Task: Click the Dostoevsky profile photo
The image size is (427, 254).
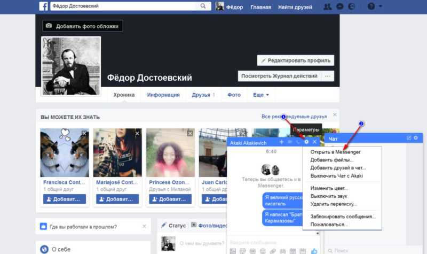Action: point(71,66)
